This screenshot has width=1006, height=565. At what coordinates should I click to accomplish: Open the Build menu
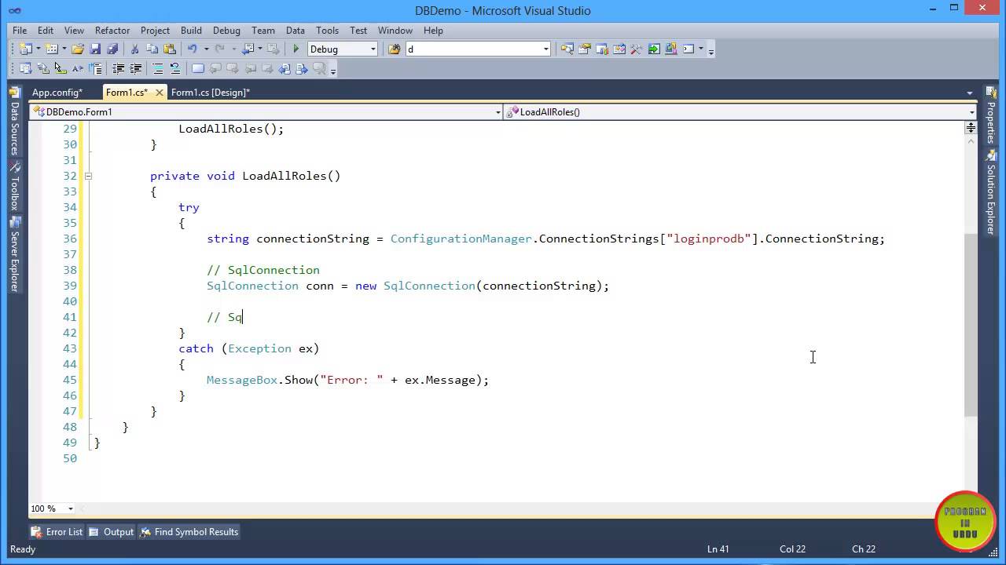coord(191,30)
